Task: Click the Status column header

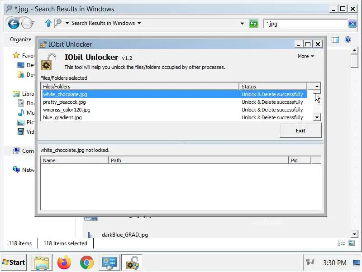Action: pyautogui.click(x=273, y=87)
